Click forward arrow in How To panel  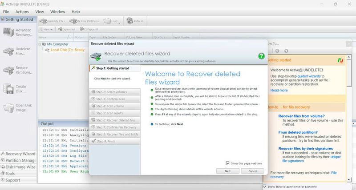[286, 51]
